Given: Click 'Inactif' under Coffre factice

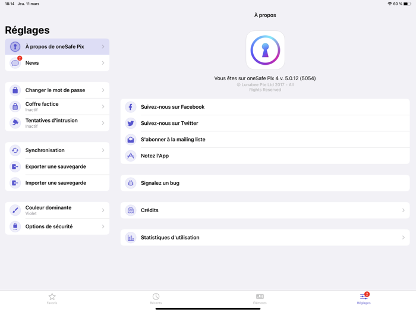Looking at the screenshot, I should click(31, 110).
